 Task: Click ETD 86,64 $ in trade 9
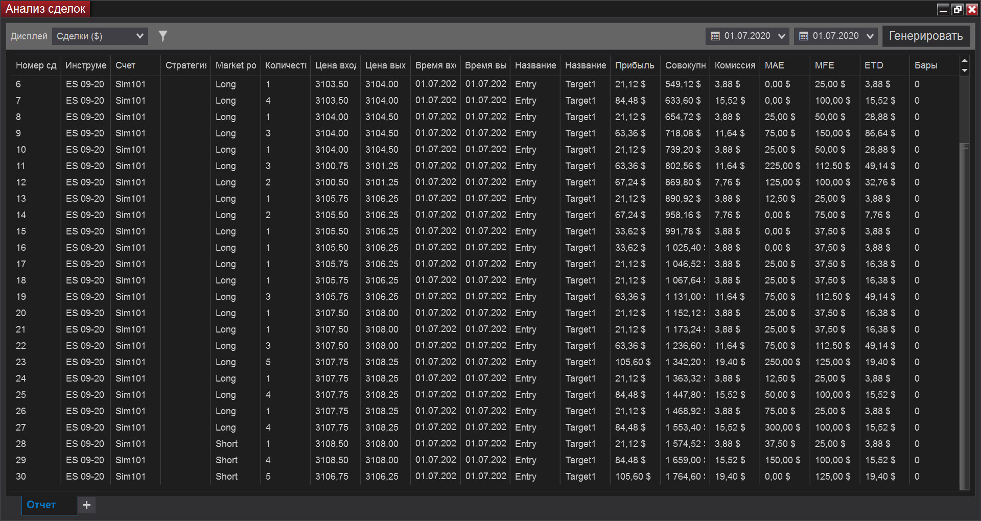coord(880,133)
